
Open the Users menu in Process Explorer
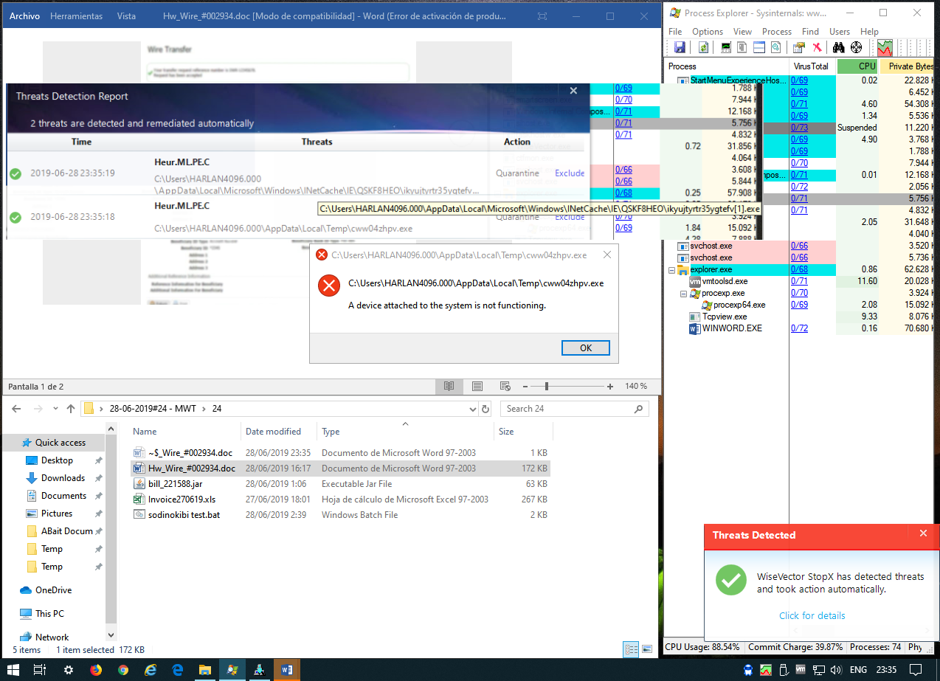[x=840, y=32]
